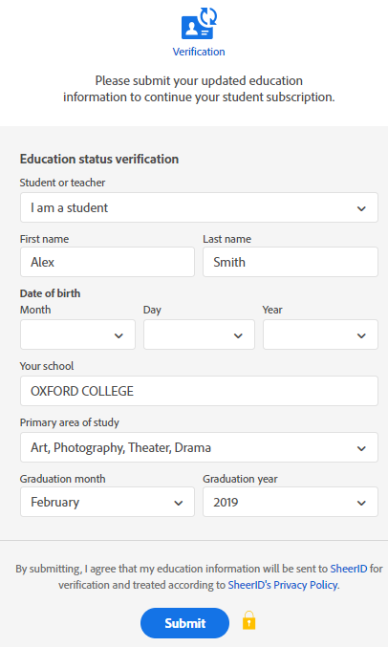Screen dimensions: 388x647
Task: Expand the Primary area of study dropdown
Action: tap(199, 447)
